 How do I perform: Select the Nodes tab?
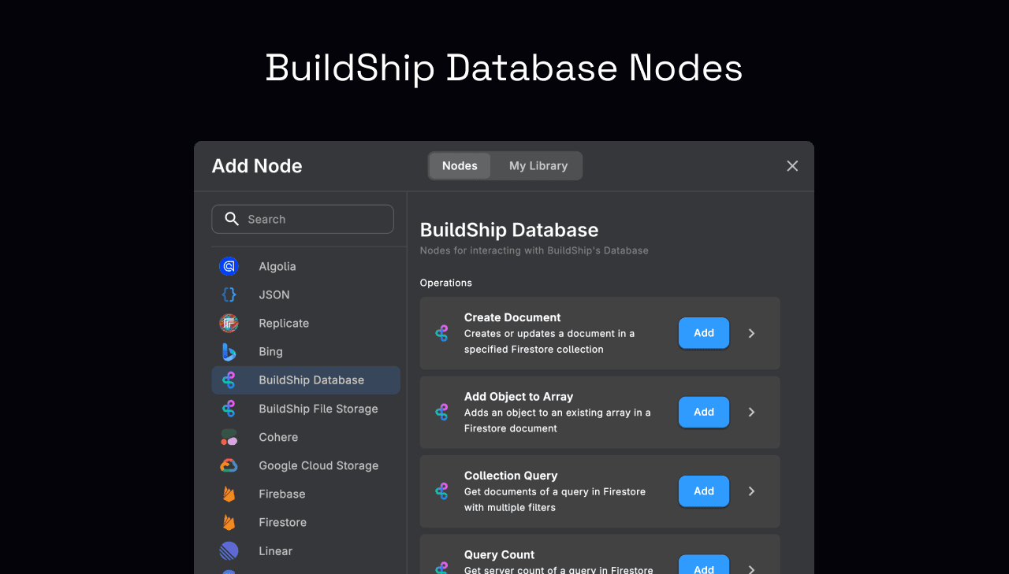tap(459, 165)
